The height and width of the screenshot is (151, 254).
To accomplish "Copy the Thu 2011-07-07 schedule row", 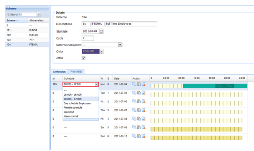I will coord(134,110).
